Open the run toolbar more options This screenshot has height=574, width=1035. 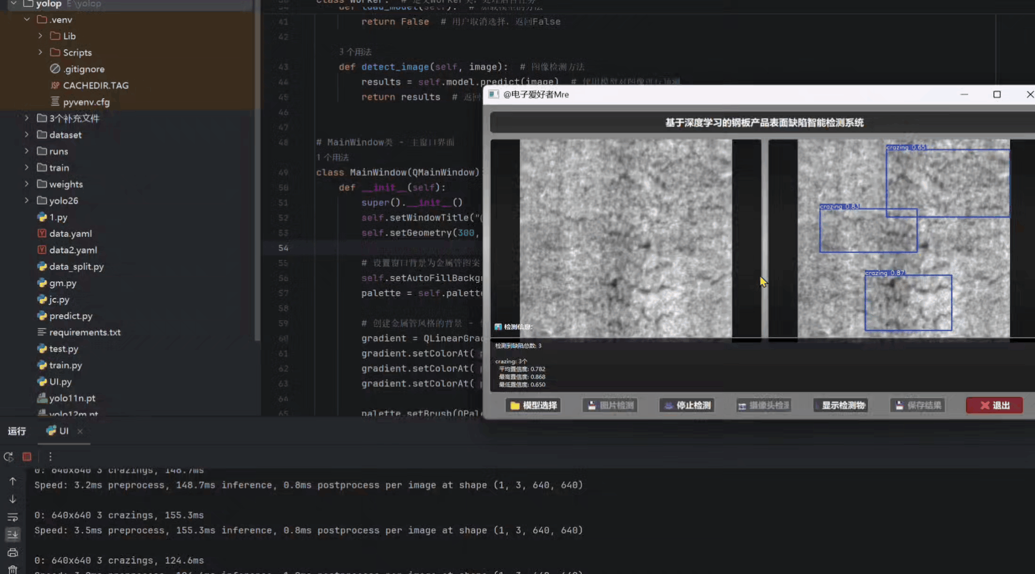50,457
